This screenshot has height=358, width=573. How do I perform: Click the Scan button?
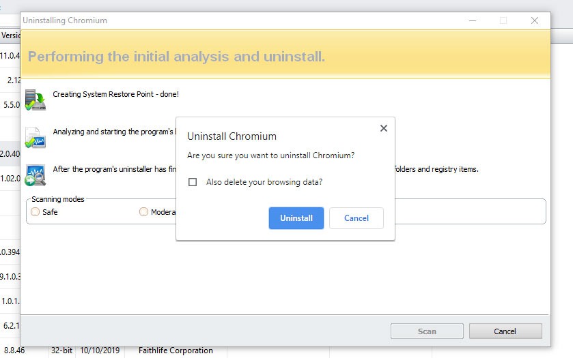click(427, 331)
